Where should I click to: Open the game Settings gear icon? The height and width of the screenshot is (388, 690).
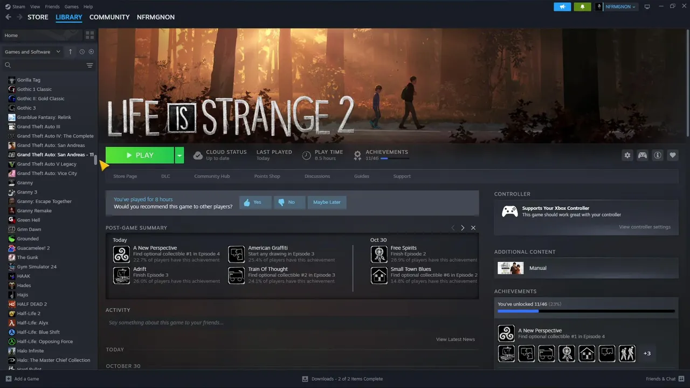coord(627,155)
